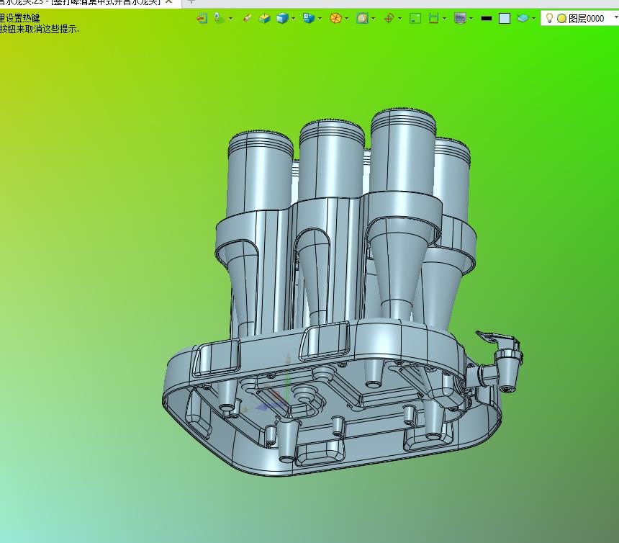The height and width of the screenshot is (543, 619).
Task: Select the red eraser-brush tool icon
Action: (x=247, y=18)
